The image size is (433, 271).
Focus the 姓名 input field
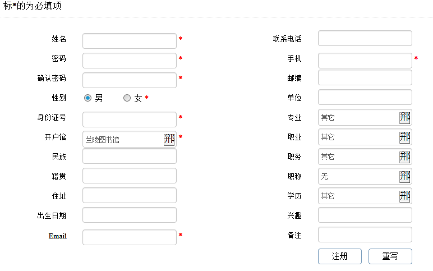(130, 41)
